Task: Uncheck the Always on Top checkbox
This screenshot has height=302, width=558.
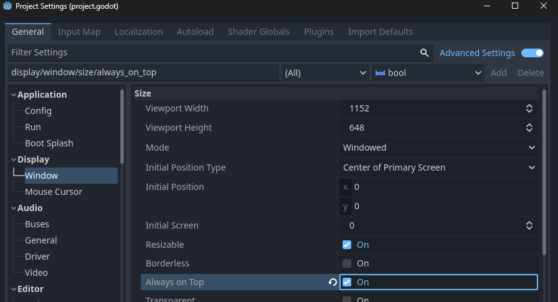Action: click(x=347, y=282)
